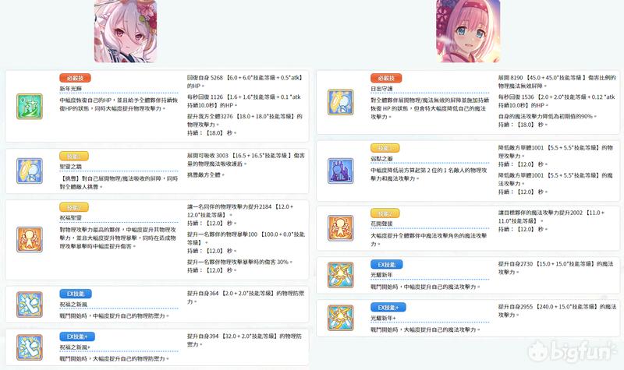Click the 新年光輝 skill icon
This screenshot has height=370, width=624.
coord(30,106)
